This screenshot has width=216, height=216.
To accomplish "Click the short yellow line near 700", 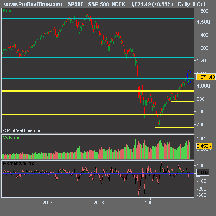I will 174,127.
